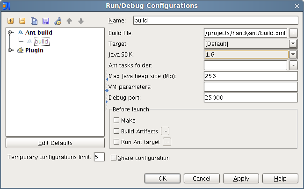Click the Move Up arrow icon
Viewport: 304px width, 189px height.
(69, 21)
